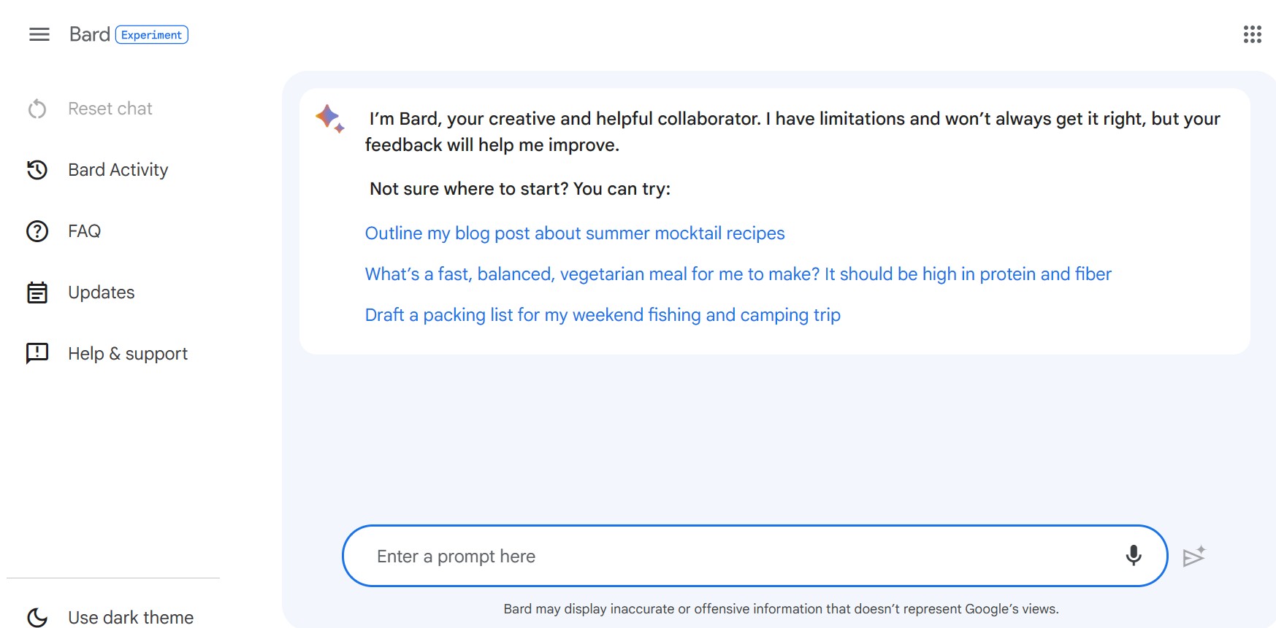Click the Bard Activity history icon
Screen dimensions: 1276x628
point(37,170)
